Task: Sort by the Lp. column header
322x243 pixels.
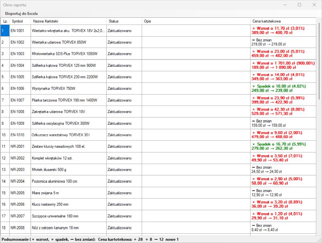Action: click(x=5, y=21)
